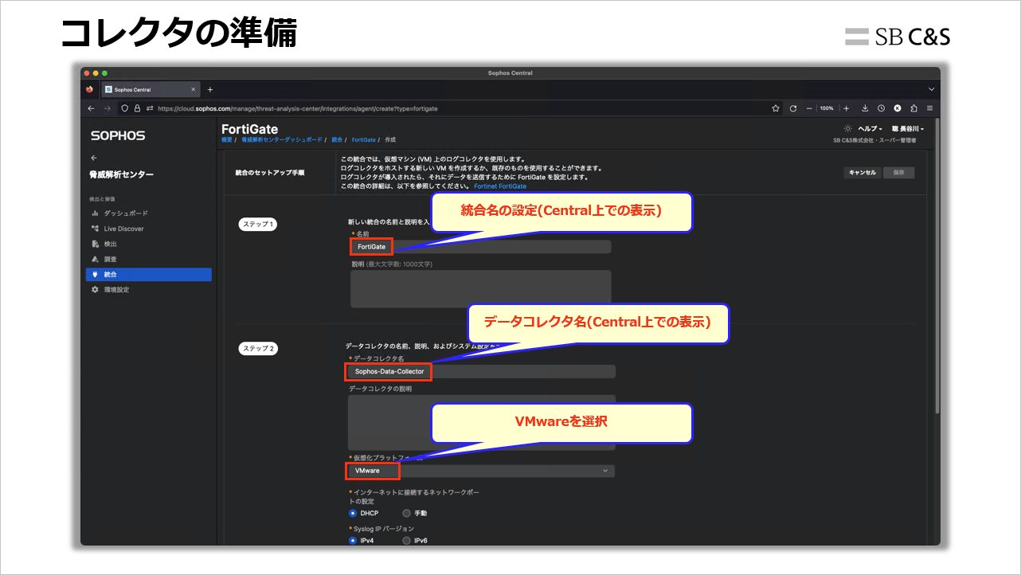Zoom in with the plus button
The height and width of the screenshot is (575, 1021).
coord(847,108)
